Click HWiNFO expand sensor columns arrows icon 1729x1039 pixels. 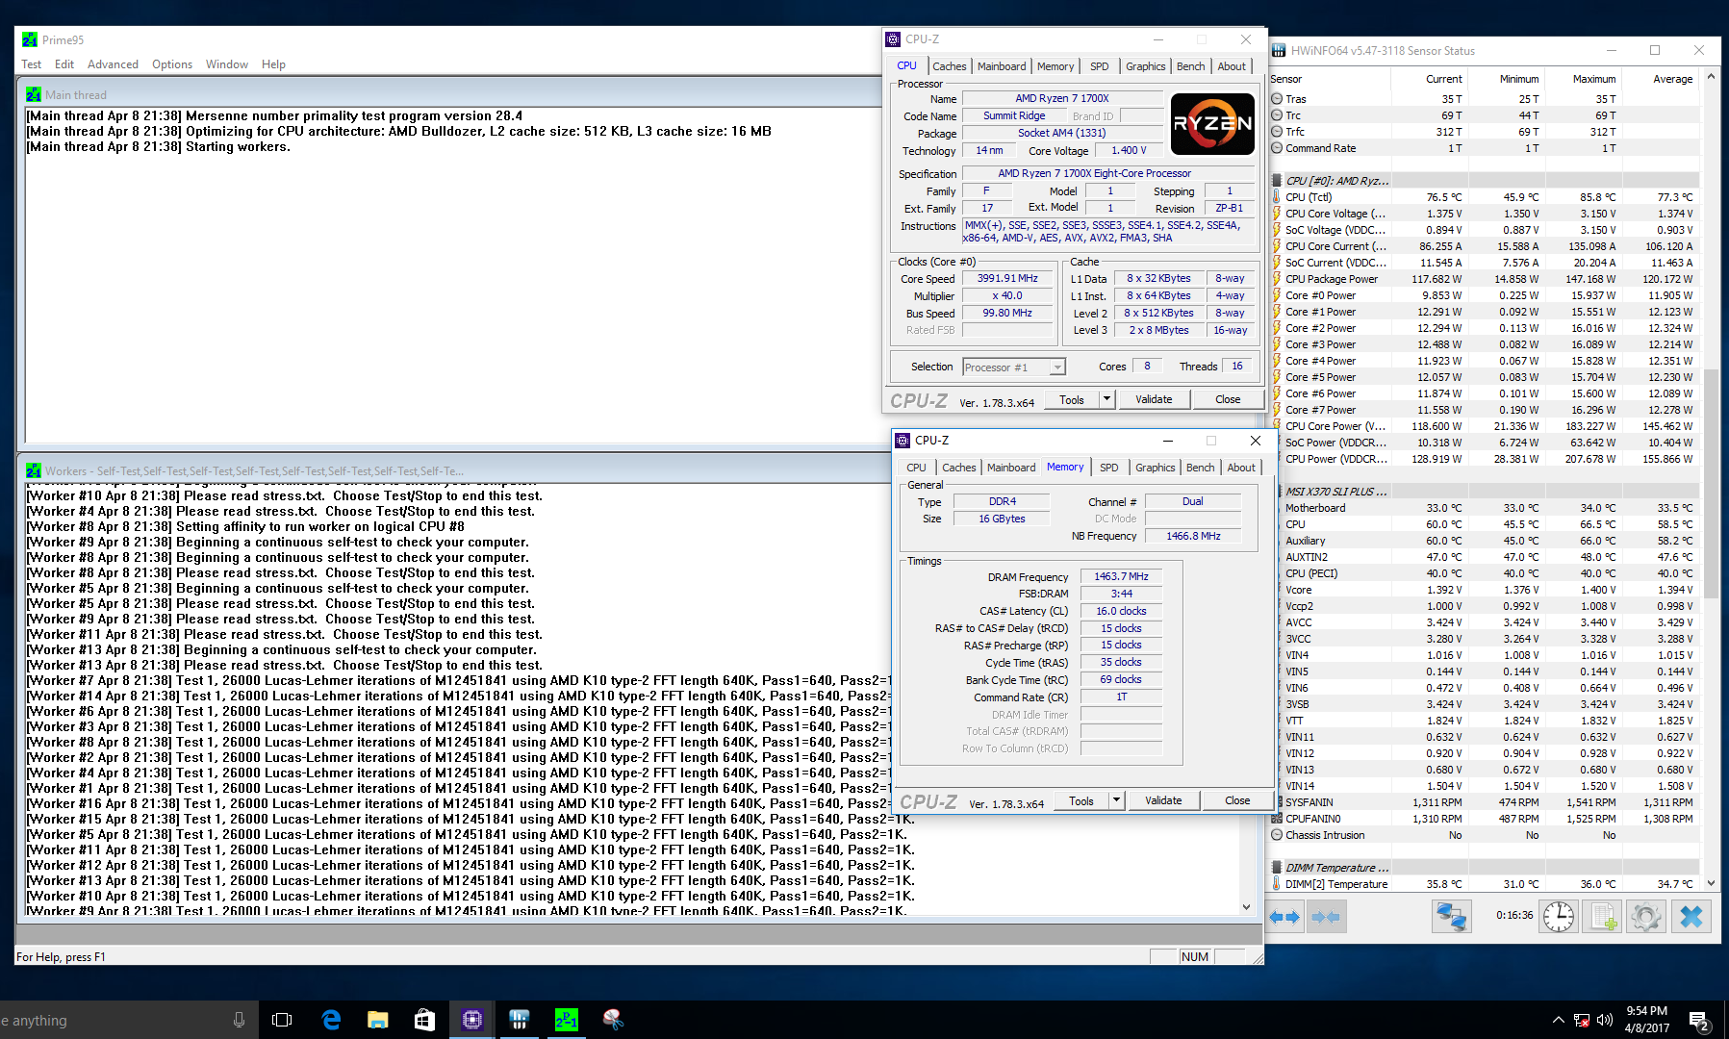pos(1284,917)
